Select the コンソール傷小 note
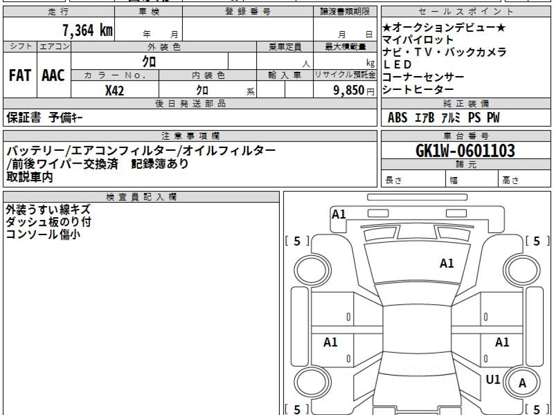This screenshot has width=554, height=415. coord(43,234)
